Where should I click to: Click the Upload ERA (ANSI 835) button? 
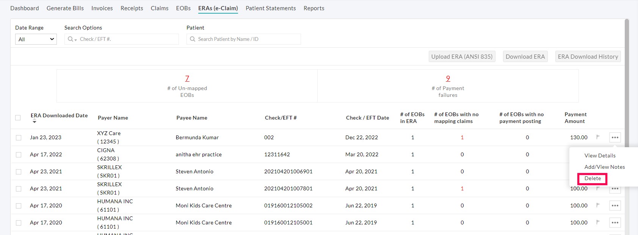(x=462, y=56)
